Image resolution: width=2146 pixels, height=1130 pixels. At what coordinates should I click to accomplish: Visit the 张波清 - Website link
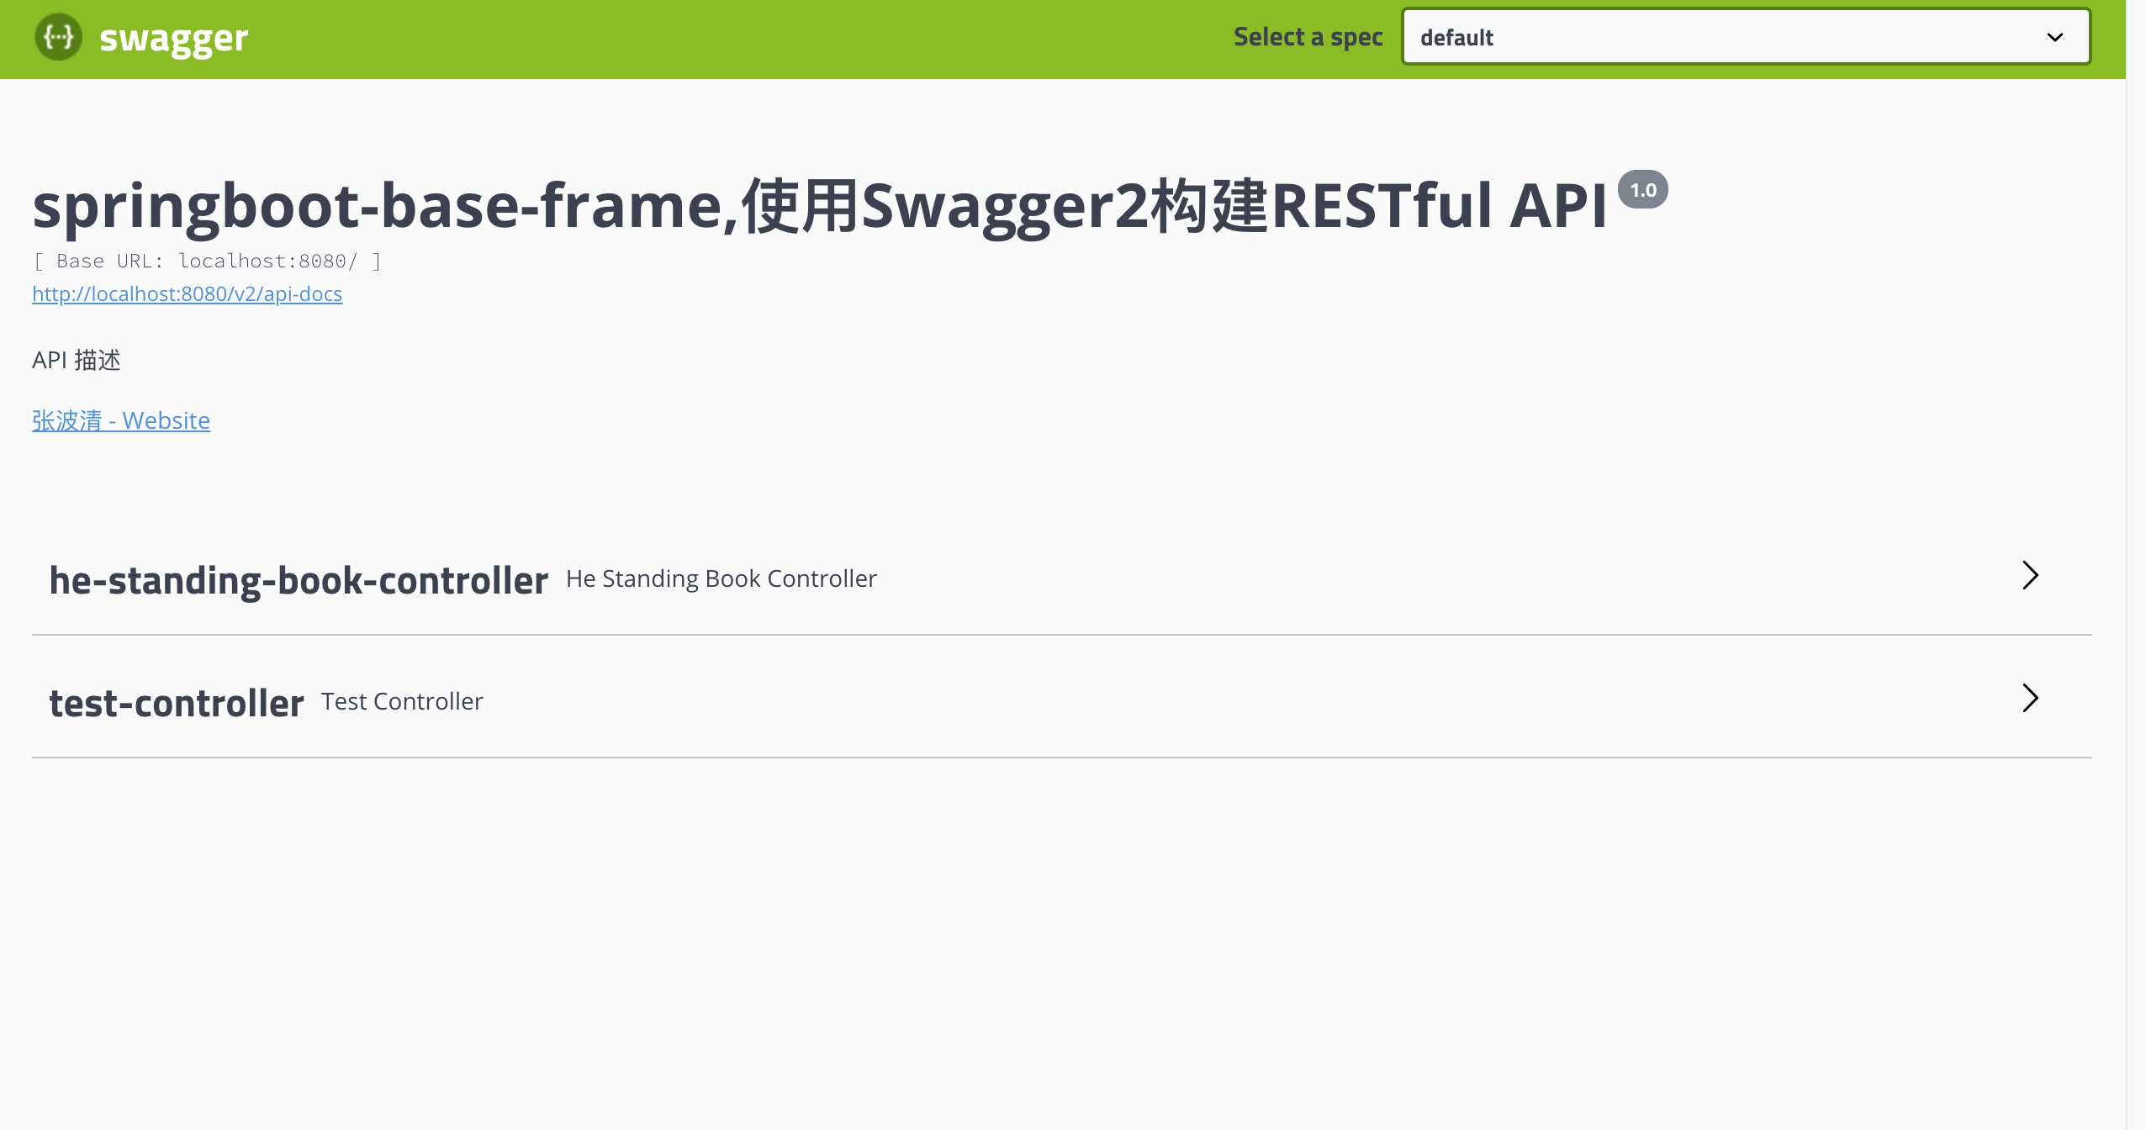pos(121,420)
